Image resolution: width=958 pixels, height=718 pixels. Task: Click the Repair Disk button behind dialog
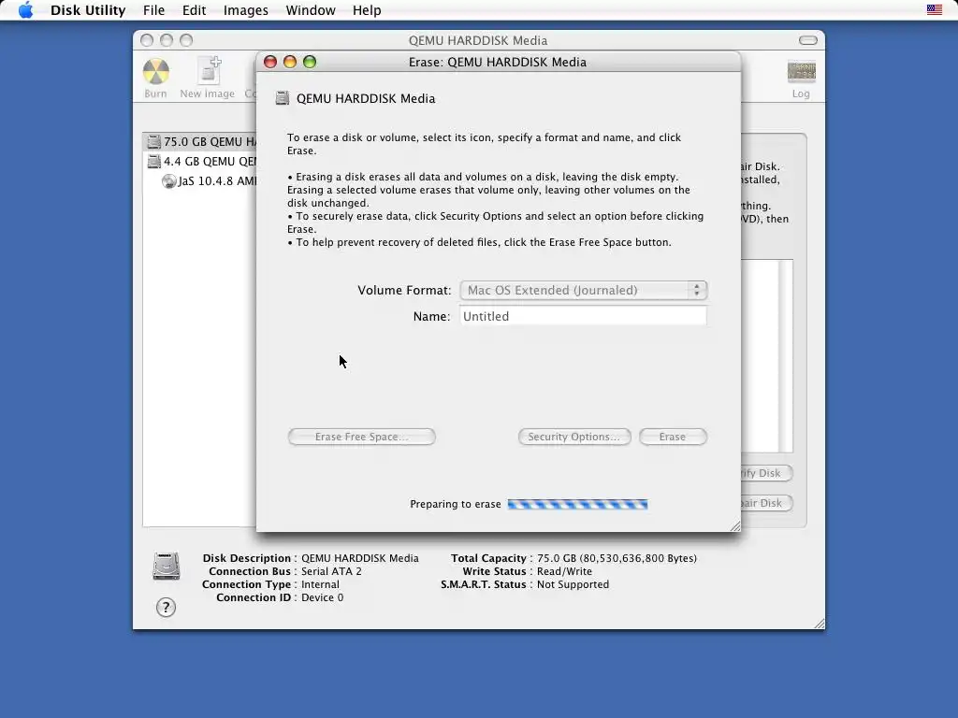pyautogui.click(x=767, y=503)
